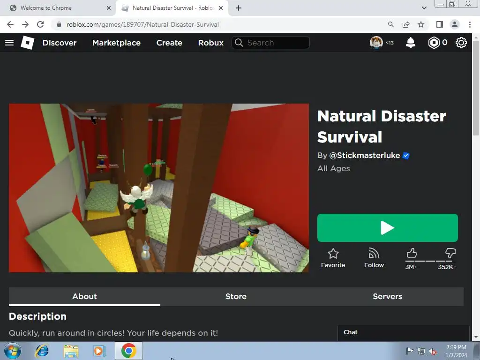Click the zoom magnifier icon in address bar

point(390,24)
